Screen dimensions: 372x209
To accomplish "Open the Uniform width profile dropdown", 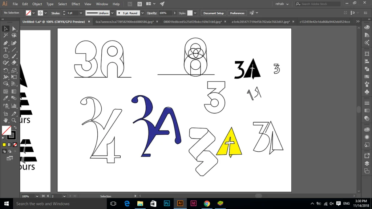I will [112, 13].
